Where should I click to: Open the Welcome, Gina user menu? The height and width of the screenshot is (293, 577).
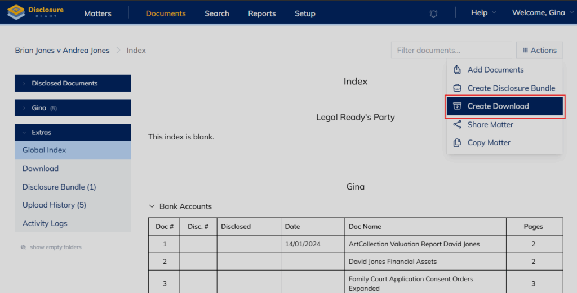pos(542,13)
